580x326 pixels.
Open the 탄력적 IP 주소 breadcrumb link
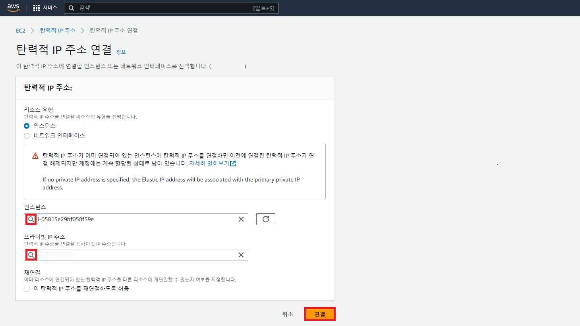tap(58, 31)
